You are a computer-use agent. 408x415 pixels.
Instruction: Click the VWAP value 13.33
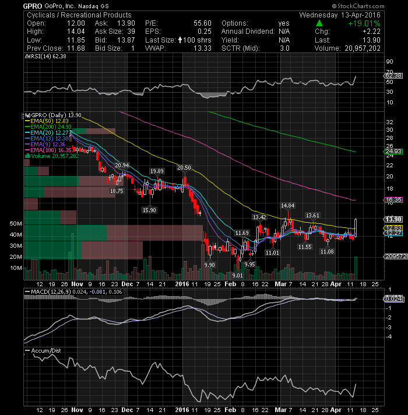(202, 48)
